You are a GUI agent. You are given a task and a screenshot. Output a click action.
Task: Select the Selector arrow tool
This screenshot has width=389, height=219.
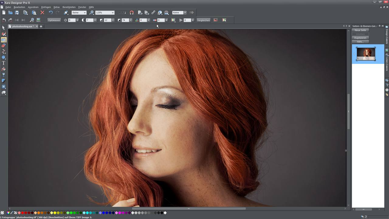tap(4, 28)
